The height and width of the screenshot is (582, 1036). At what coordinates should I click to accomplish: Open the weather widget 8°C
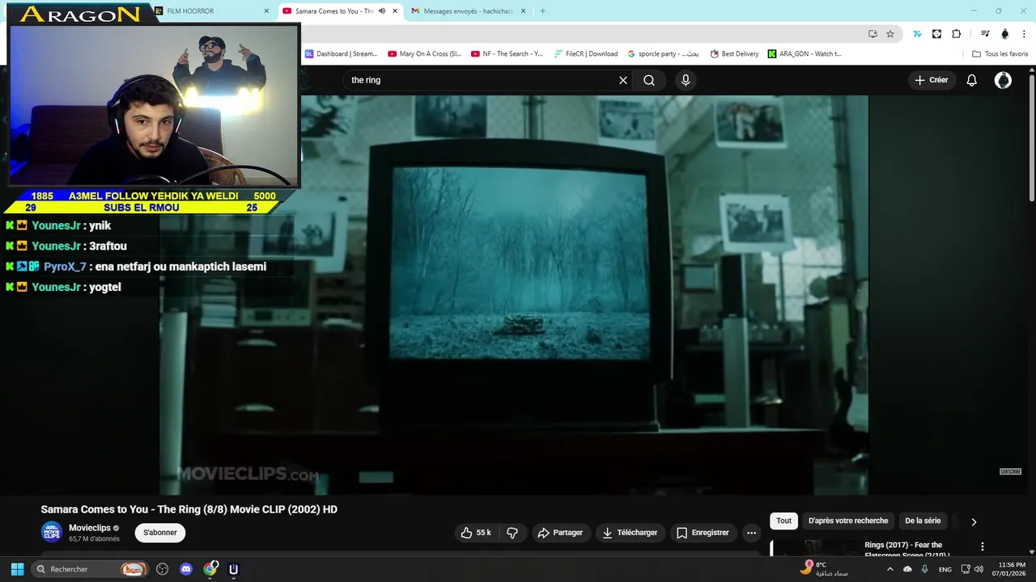point(824,569)
